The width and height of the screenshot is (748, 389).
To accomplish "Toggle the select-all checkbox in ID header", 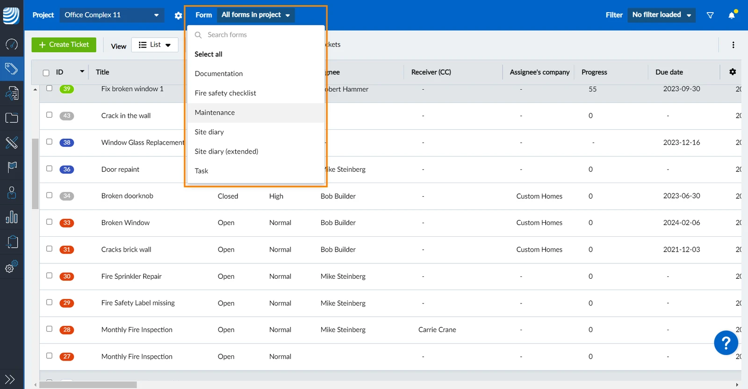I will 46,72.
